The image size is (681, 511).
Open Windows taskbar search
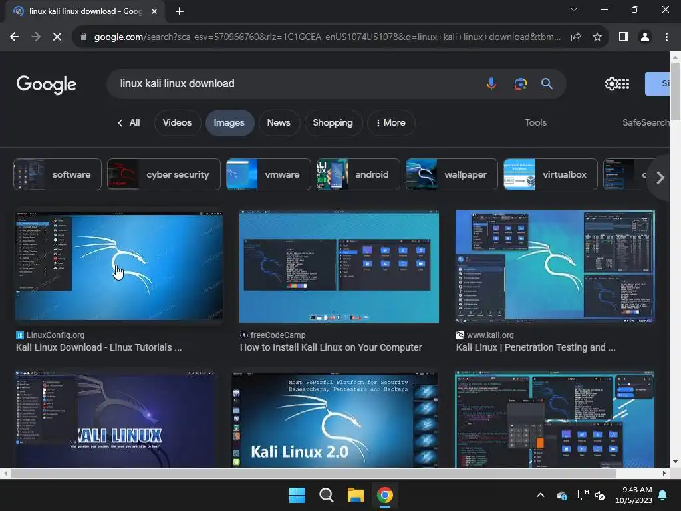pyautogui.click(x=326, y=495)
